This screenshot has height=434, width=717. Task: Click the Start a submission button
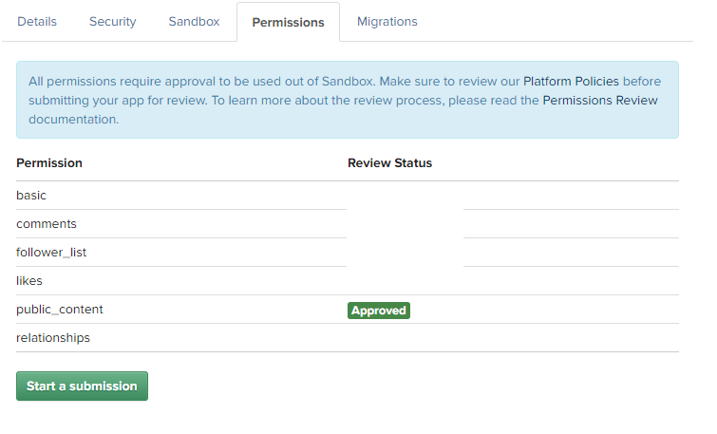pos(82,386)
